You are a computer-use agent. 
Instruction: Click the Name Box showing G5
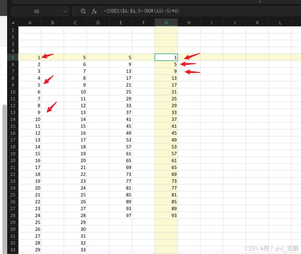click(x=40, y=11)
